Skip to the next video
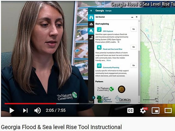Image resolution: width=175 pixels, height=131 pixels. (x=25, y=111)
